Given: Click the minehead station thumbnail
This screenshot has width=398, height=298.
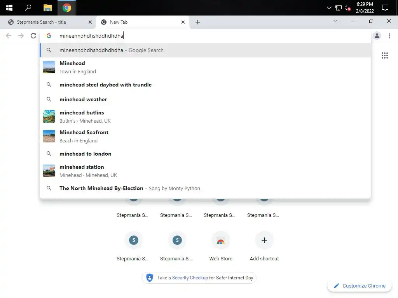Looking at the screenshot, I should 49,171.
